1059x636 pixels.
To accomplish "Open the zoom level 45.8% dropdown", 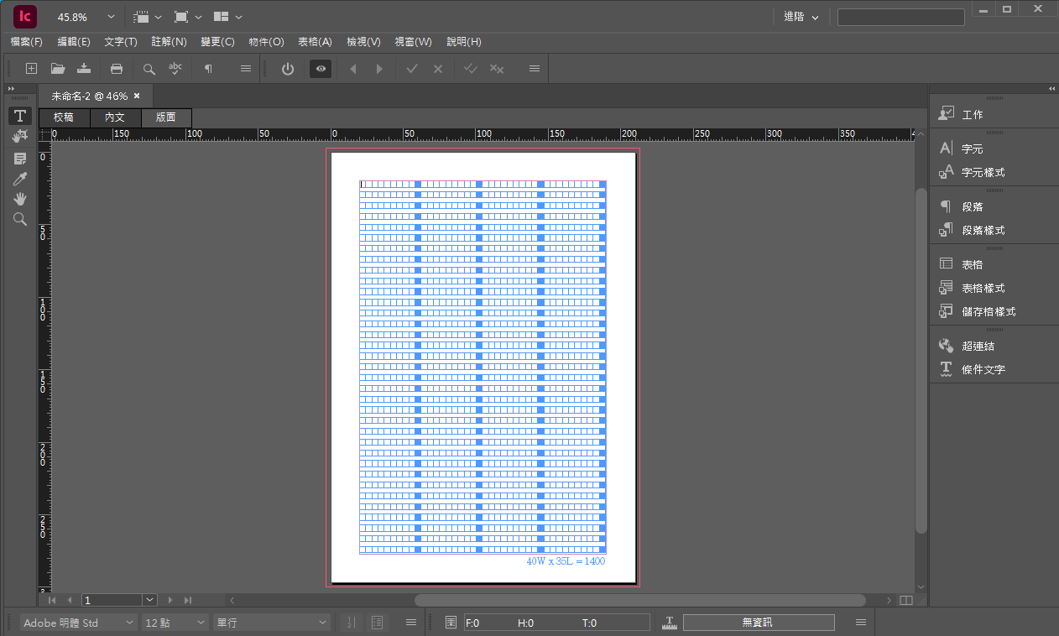I will [x=111, y=17].
